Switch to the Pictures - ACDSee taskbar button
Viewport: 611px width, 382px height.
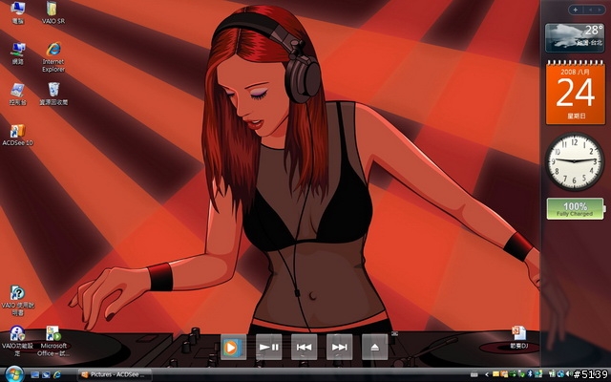(x=115, y=375)
